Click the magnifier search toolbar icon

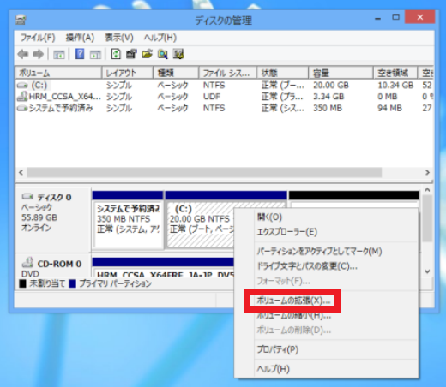[162, 54]
